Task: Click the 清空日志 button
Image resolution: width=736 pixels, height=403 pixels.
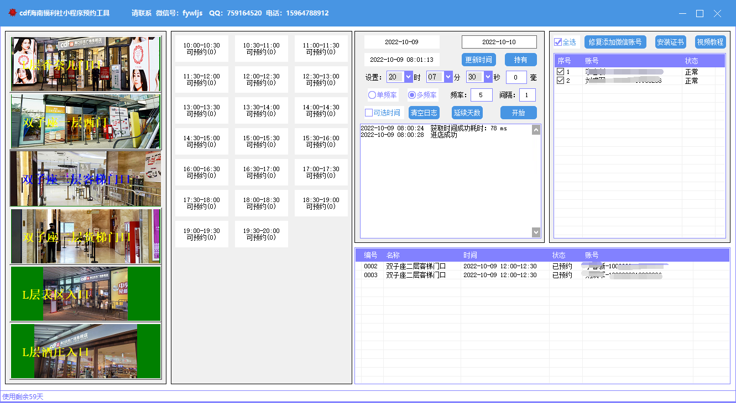Action: point(424,113)
